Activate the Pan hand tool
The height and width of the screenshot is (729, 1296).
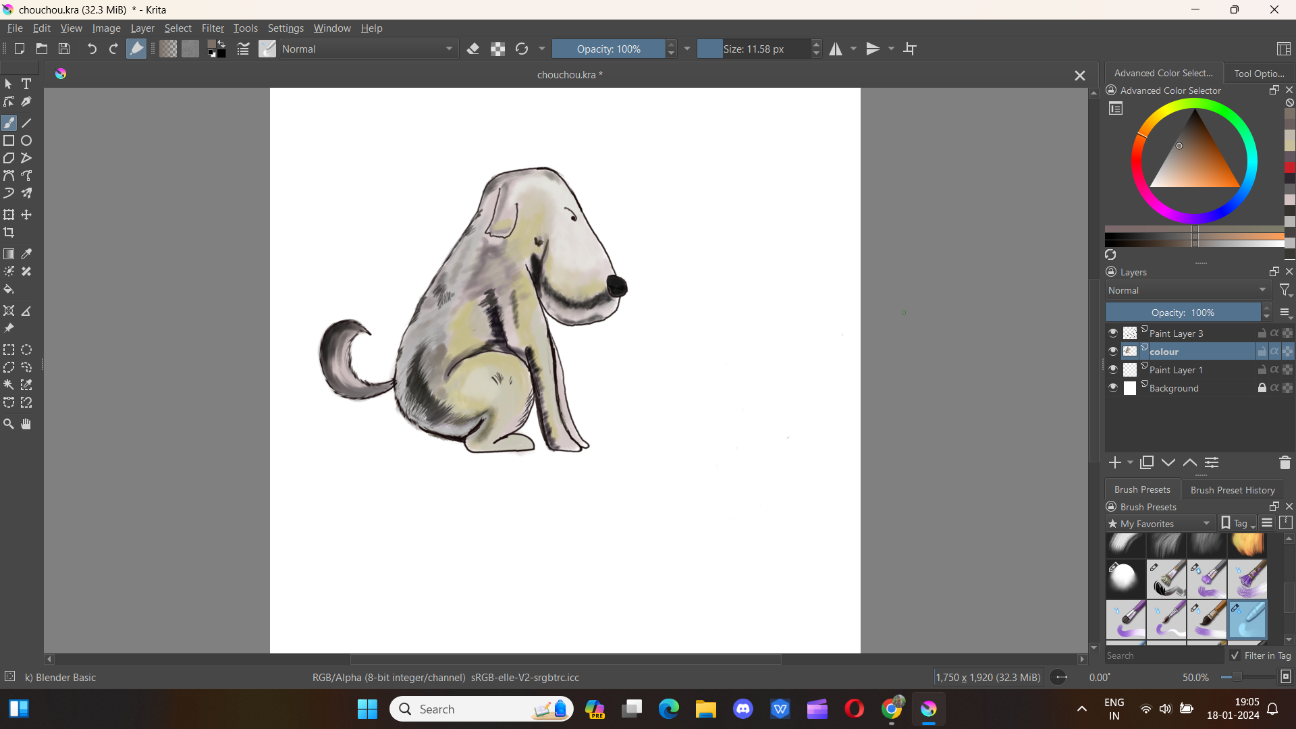pyautogui.click(x=26, y=424)
